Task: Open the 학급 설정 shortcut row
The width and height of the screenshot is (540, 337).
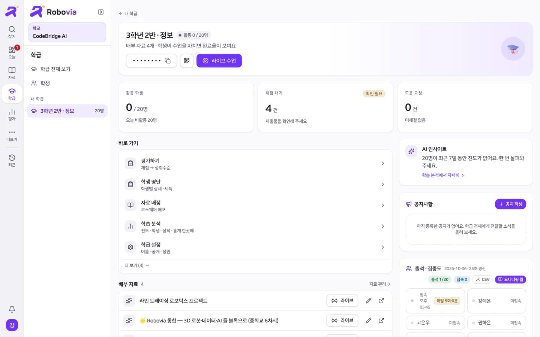Action: [255, 248]
